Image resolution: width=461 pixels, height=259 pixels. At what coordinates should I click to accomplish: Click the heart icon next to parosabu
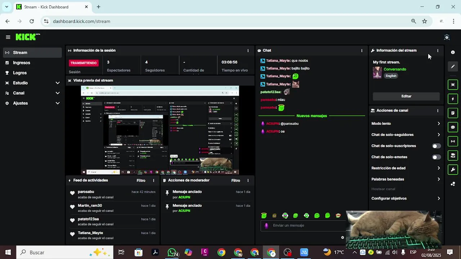[x=72, y=193]
